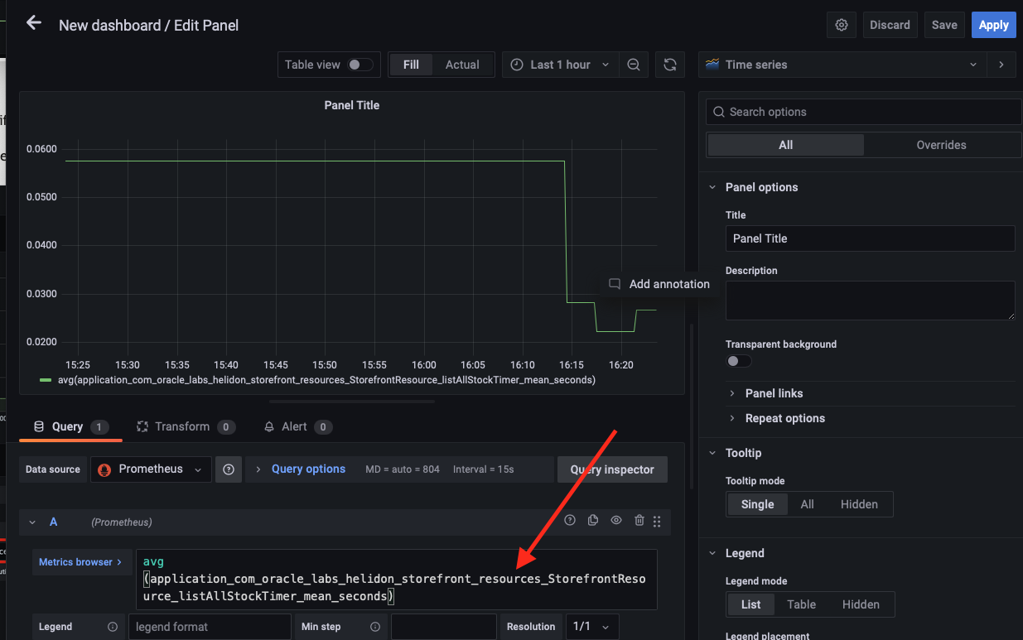Hide query A with eye icon

616,521
